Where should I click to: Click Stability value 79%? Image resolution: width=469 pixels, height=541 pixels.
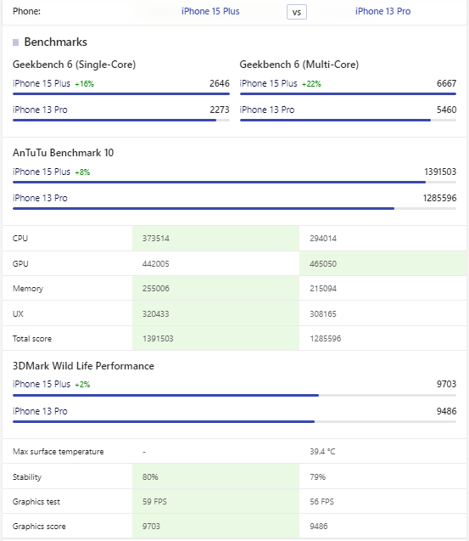(x=317, y=477)
